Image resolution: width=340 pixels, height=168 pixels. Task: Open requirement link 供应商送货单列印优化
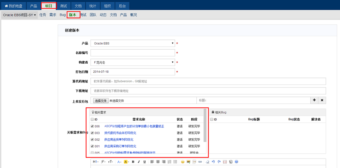click(119, 139)
